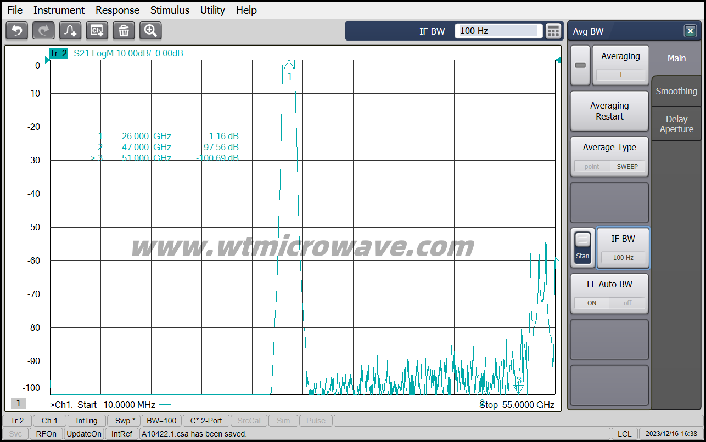Screen dimensions: 706x442
Task: Click marker 1 triangle on trace
Action: tap(289, 65)
